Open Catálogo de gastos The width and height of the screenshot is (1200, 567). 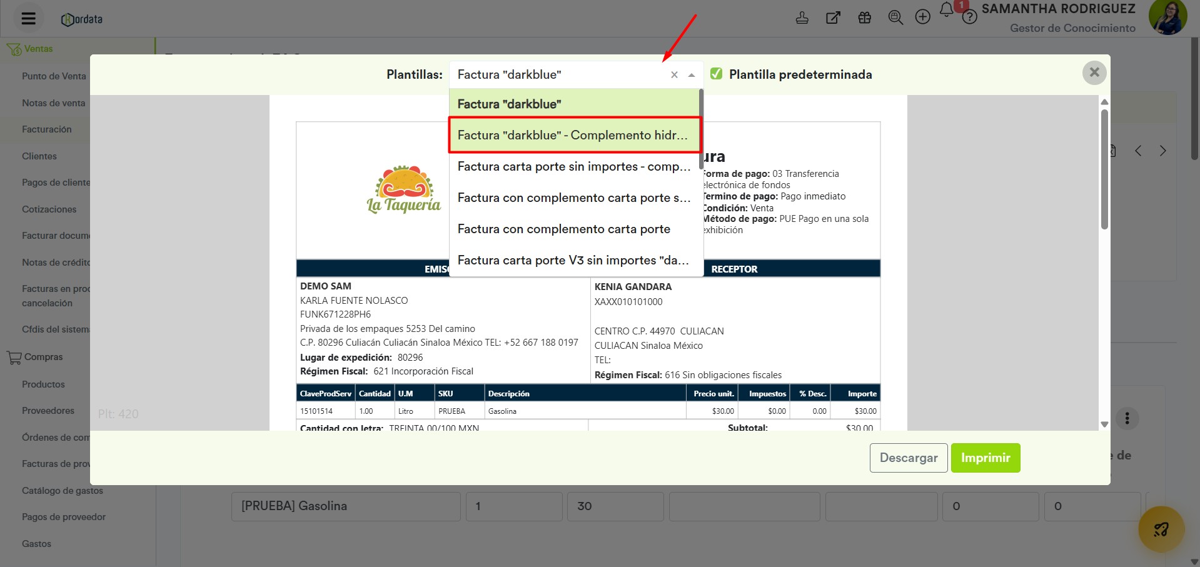(63, 491)
